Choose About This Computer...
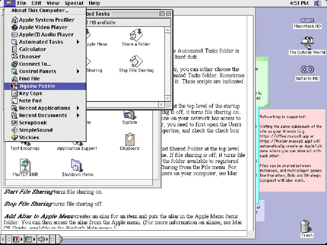327x245 pixels. coord(45,11)
